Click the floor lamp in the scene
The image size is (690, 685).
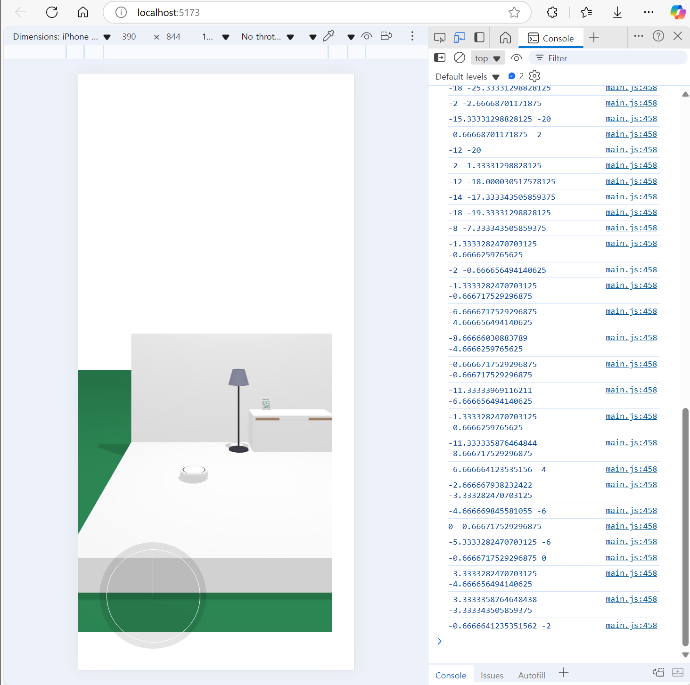tap(238, 410)
